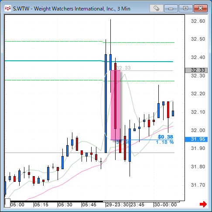Image resolution: width=212 pixels, height=212 pixels.
Task: Click the 23:45 time axis label
Action: [137, 205]
